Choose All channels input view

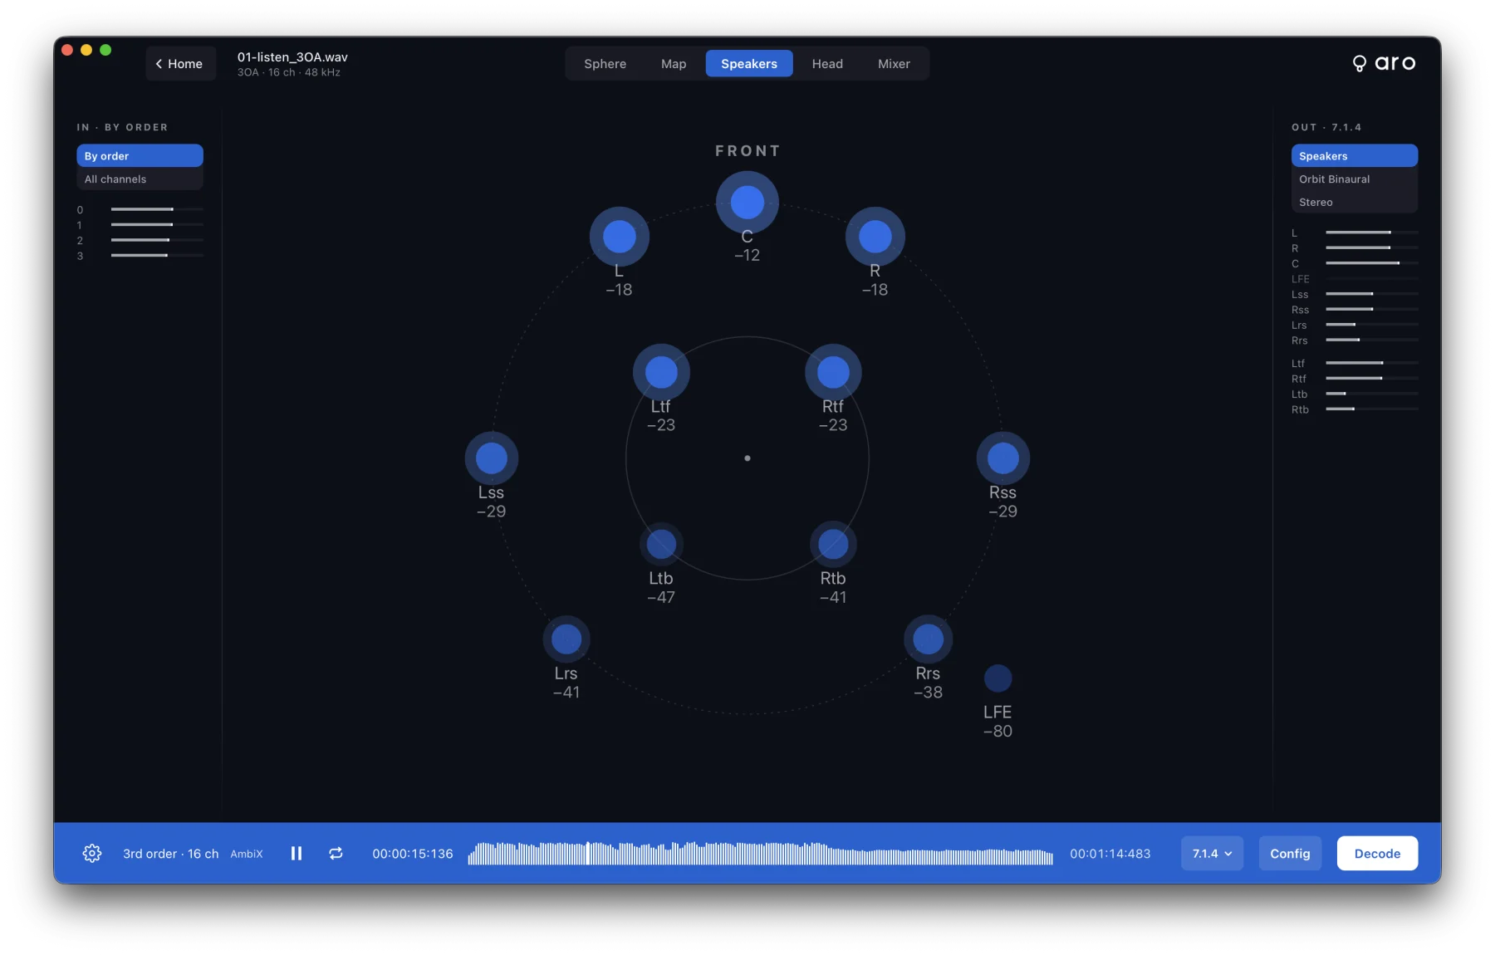tap(140, 179)
